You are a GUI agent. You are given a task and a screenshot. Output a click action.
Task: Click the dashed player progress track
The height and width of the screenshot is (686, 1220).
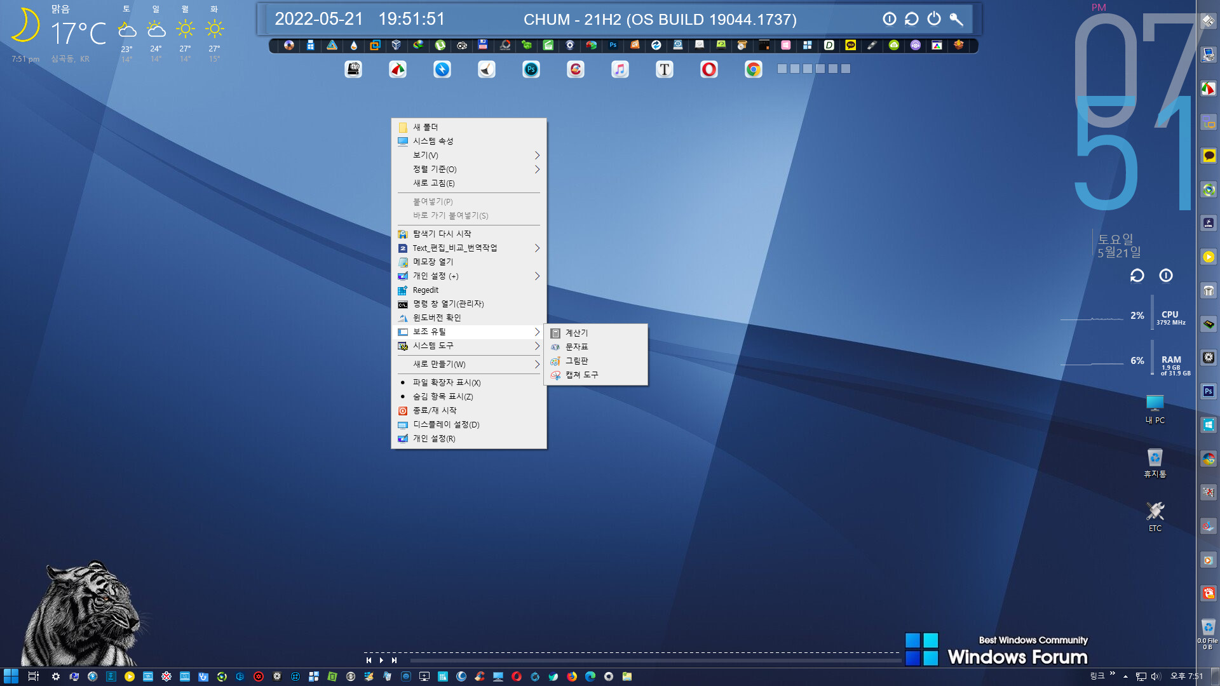pos(632,652)
